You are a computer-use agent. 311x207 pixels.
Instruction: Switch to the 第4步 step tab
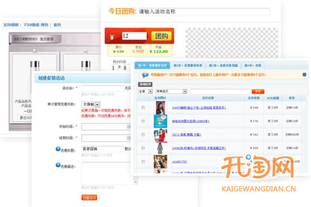[253, 65]
